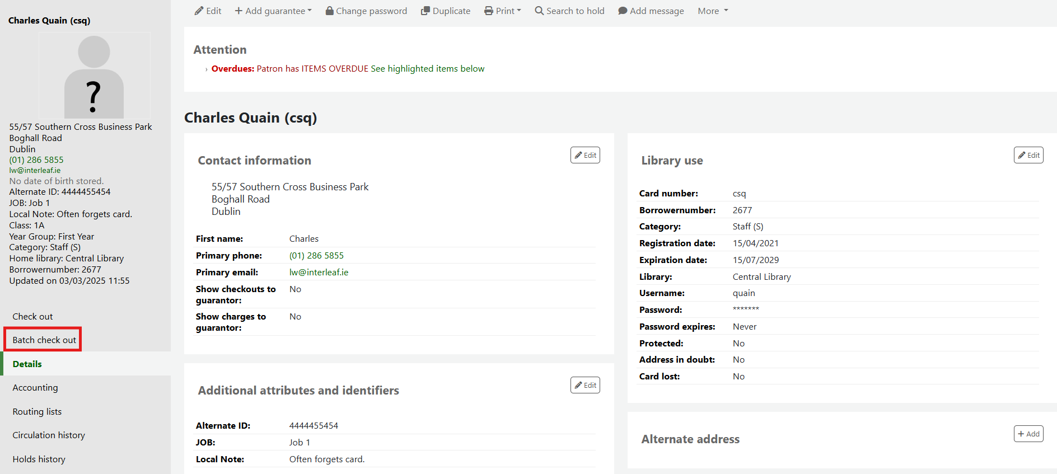Open the More dropdown menu

tap(713, 11)
